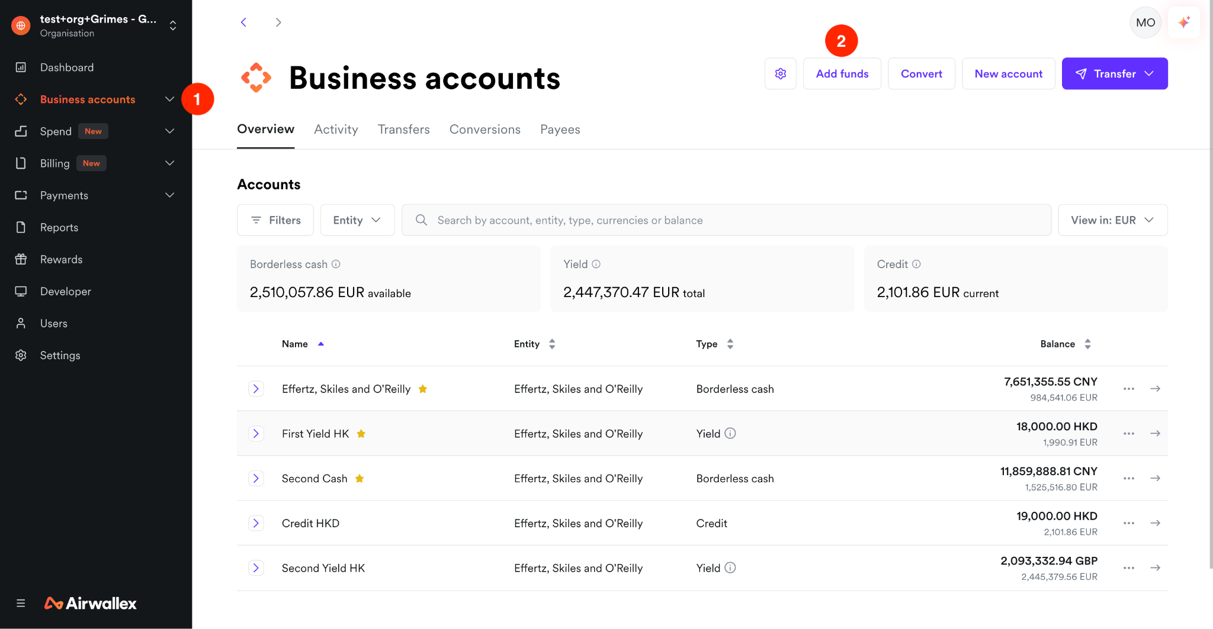Open the Users section icon
This screenshot has width=1213, height=629.
pos(21,323)
